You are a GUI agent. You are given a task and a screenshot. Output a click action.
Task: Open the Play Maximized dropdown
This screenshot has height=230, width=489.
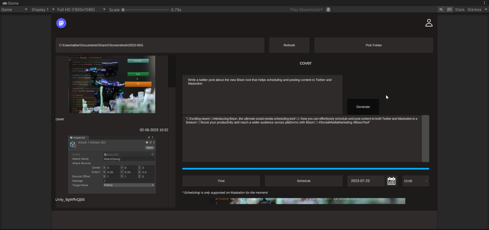[306, 10]
